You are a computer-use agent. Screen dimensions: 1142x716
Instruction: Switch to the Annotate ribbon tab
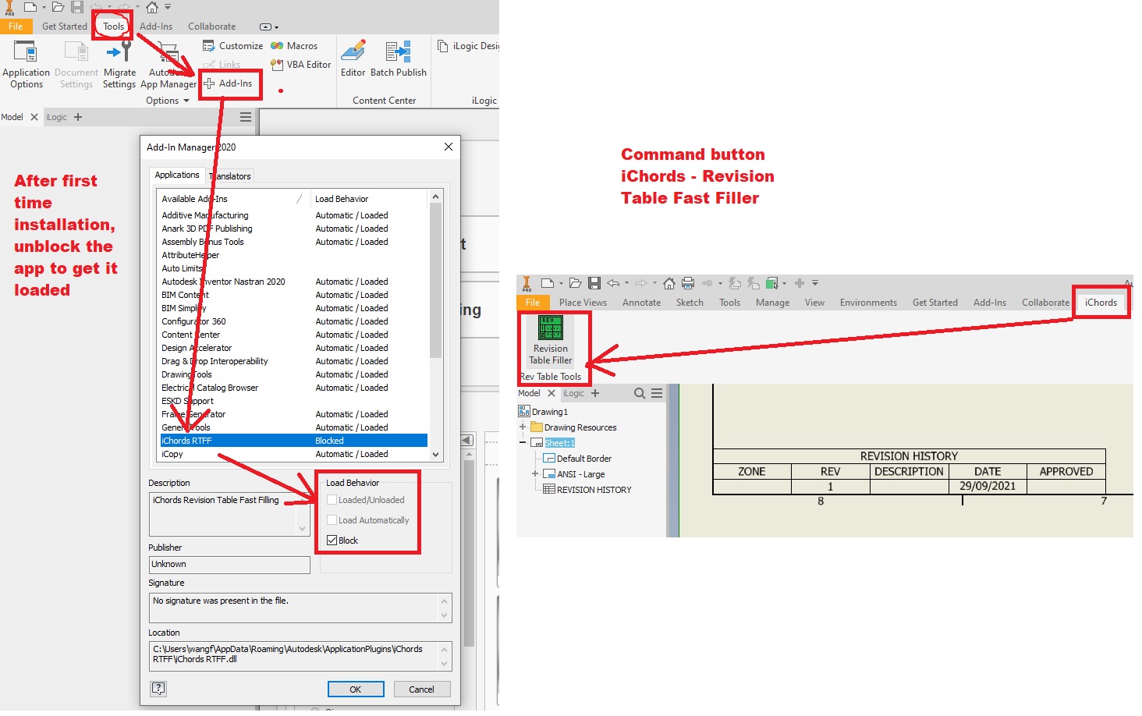point(641,303)
